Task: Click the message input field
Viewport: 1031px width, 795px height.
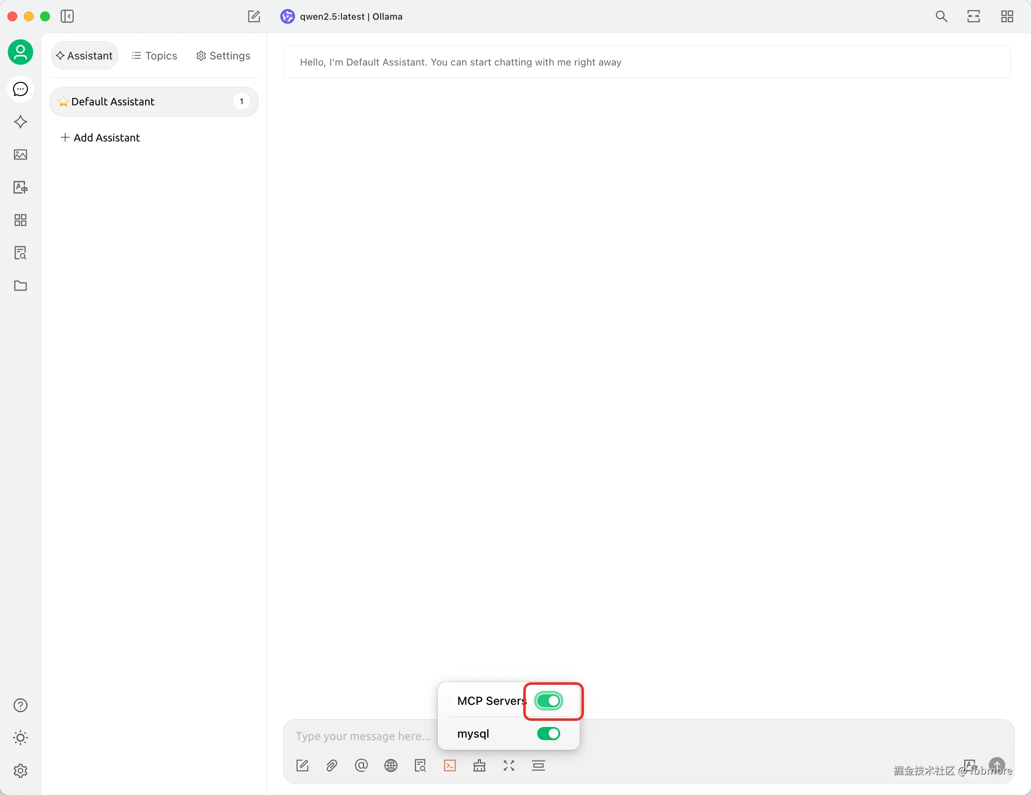Action: [x=363, y=736]
